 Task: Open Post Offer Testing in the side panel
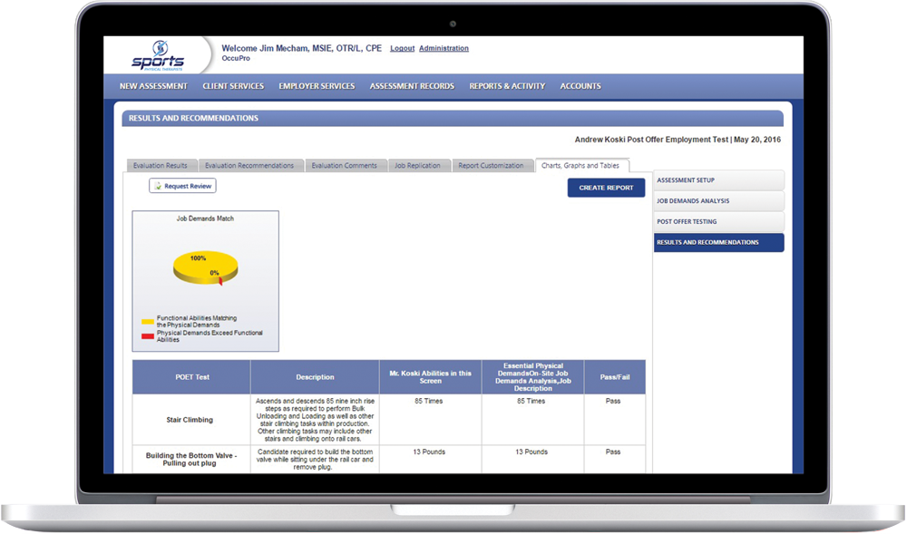tap(719, 222)
